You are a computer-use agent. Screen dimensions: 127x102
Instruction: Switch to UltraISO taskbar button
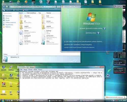click(24, 100)
